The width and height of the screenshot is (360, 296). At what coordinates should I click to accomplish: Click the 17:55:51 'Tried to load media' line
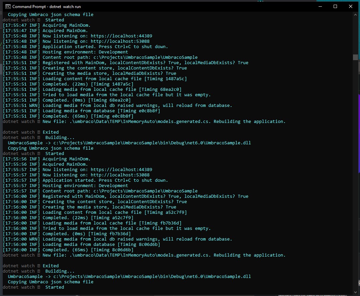(x=107, y=95)
